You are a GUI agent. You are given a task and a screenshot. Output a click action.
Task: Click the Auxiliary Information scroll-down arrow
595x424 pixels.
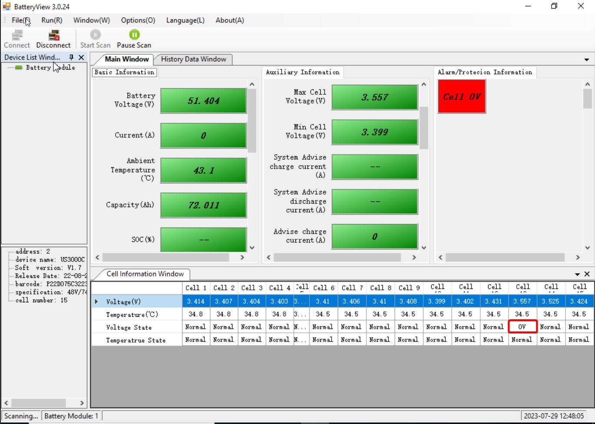424,248
